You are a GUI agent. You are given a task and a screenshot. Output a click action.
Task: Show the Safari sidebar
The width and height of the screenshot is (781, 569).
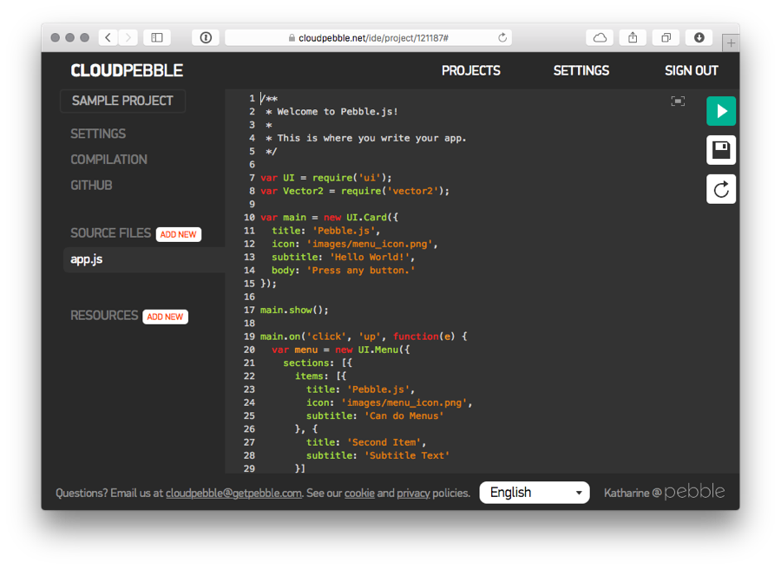click(x=157, y=37)
